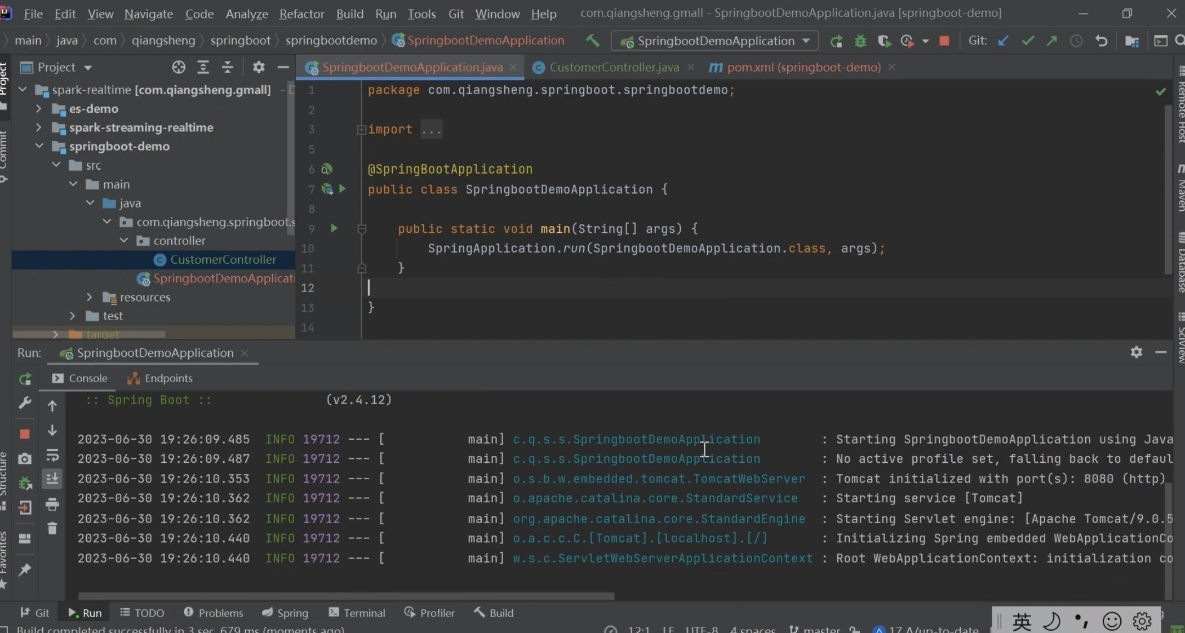Screen dimensions: 1185x633
Task: Stop the running application in toolbar
Action: tap(944, 41)
